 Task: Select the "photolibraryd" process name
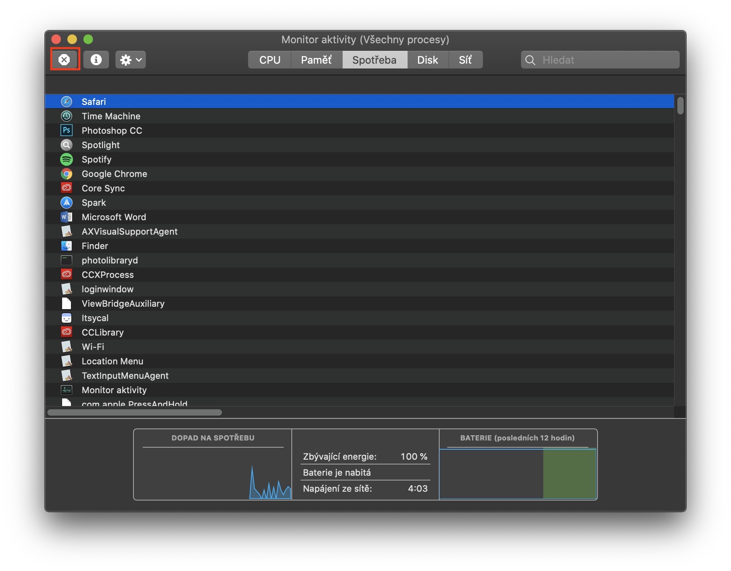(110, 260)
